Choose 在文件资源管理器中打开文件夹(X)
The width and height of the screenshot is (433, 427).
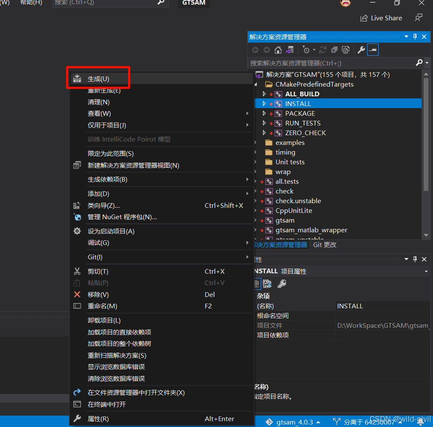pyautogui.click(x=161, y=393)
